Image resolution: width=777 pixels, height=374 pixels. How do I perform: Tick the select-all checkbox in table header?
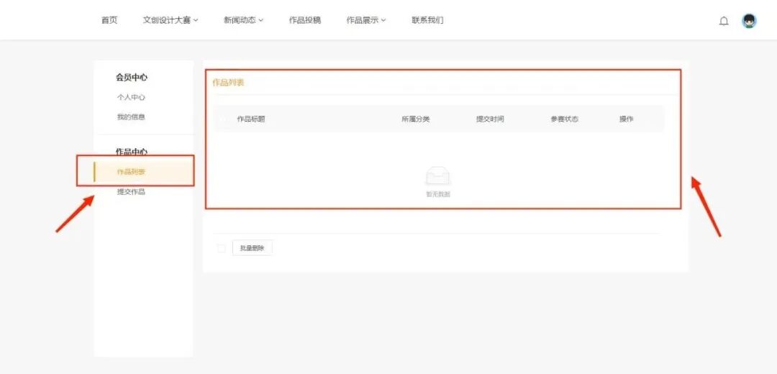click(222, 119)
